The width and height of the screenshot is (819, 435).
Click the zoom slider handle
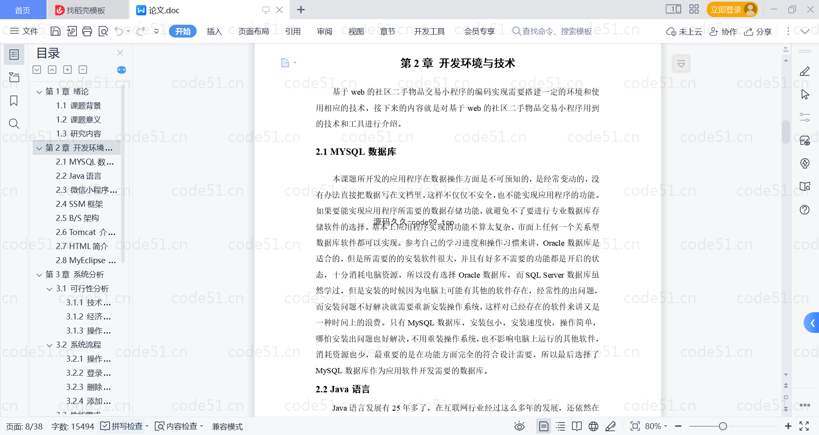coord(723,426)
